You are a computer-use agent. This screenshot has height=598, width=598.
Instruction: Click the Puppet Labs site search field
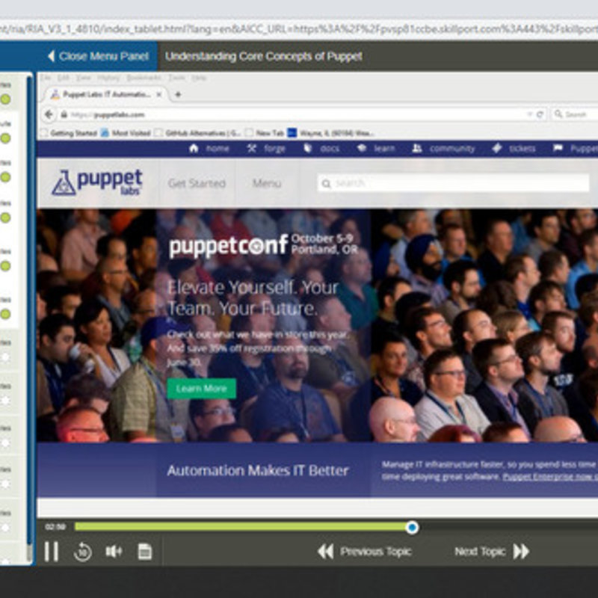click(453, 183)
